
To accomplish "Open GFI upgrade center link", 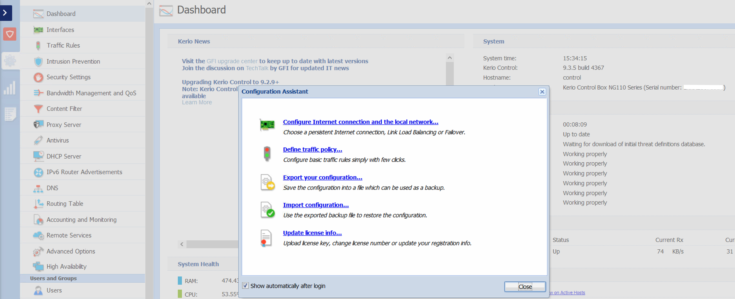I will (x=232, y=61).
